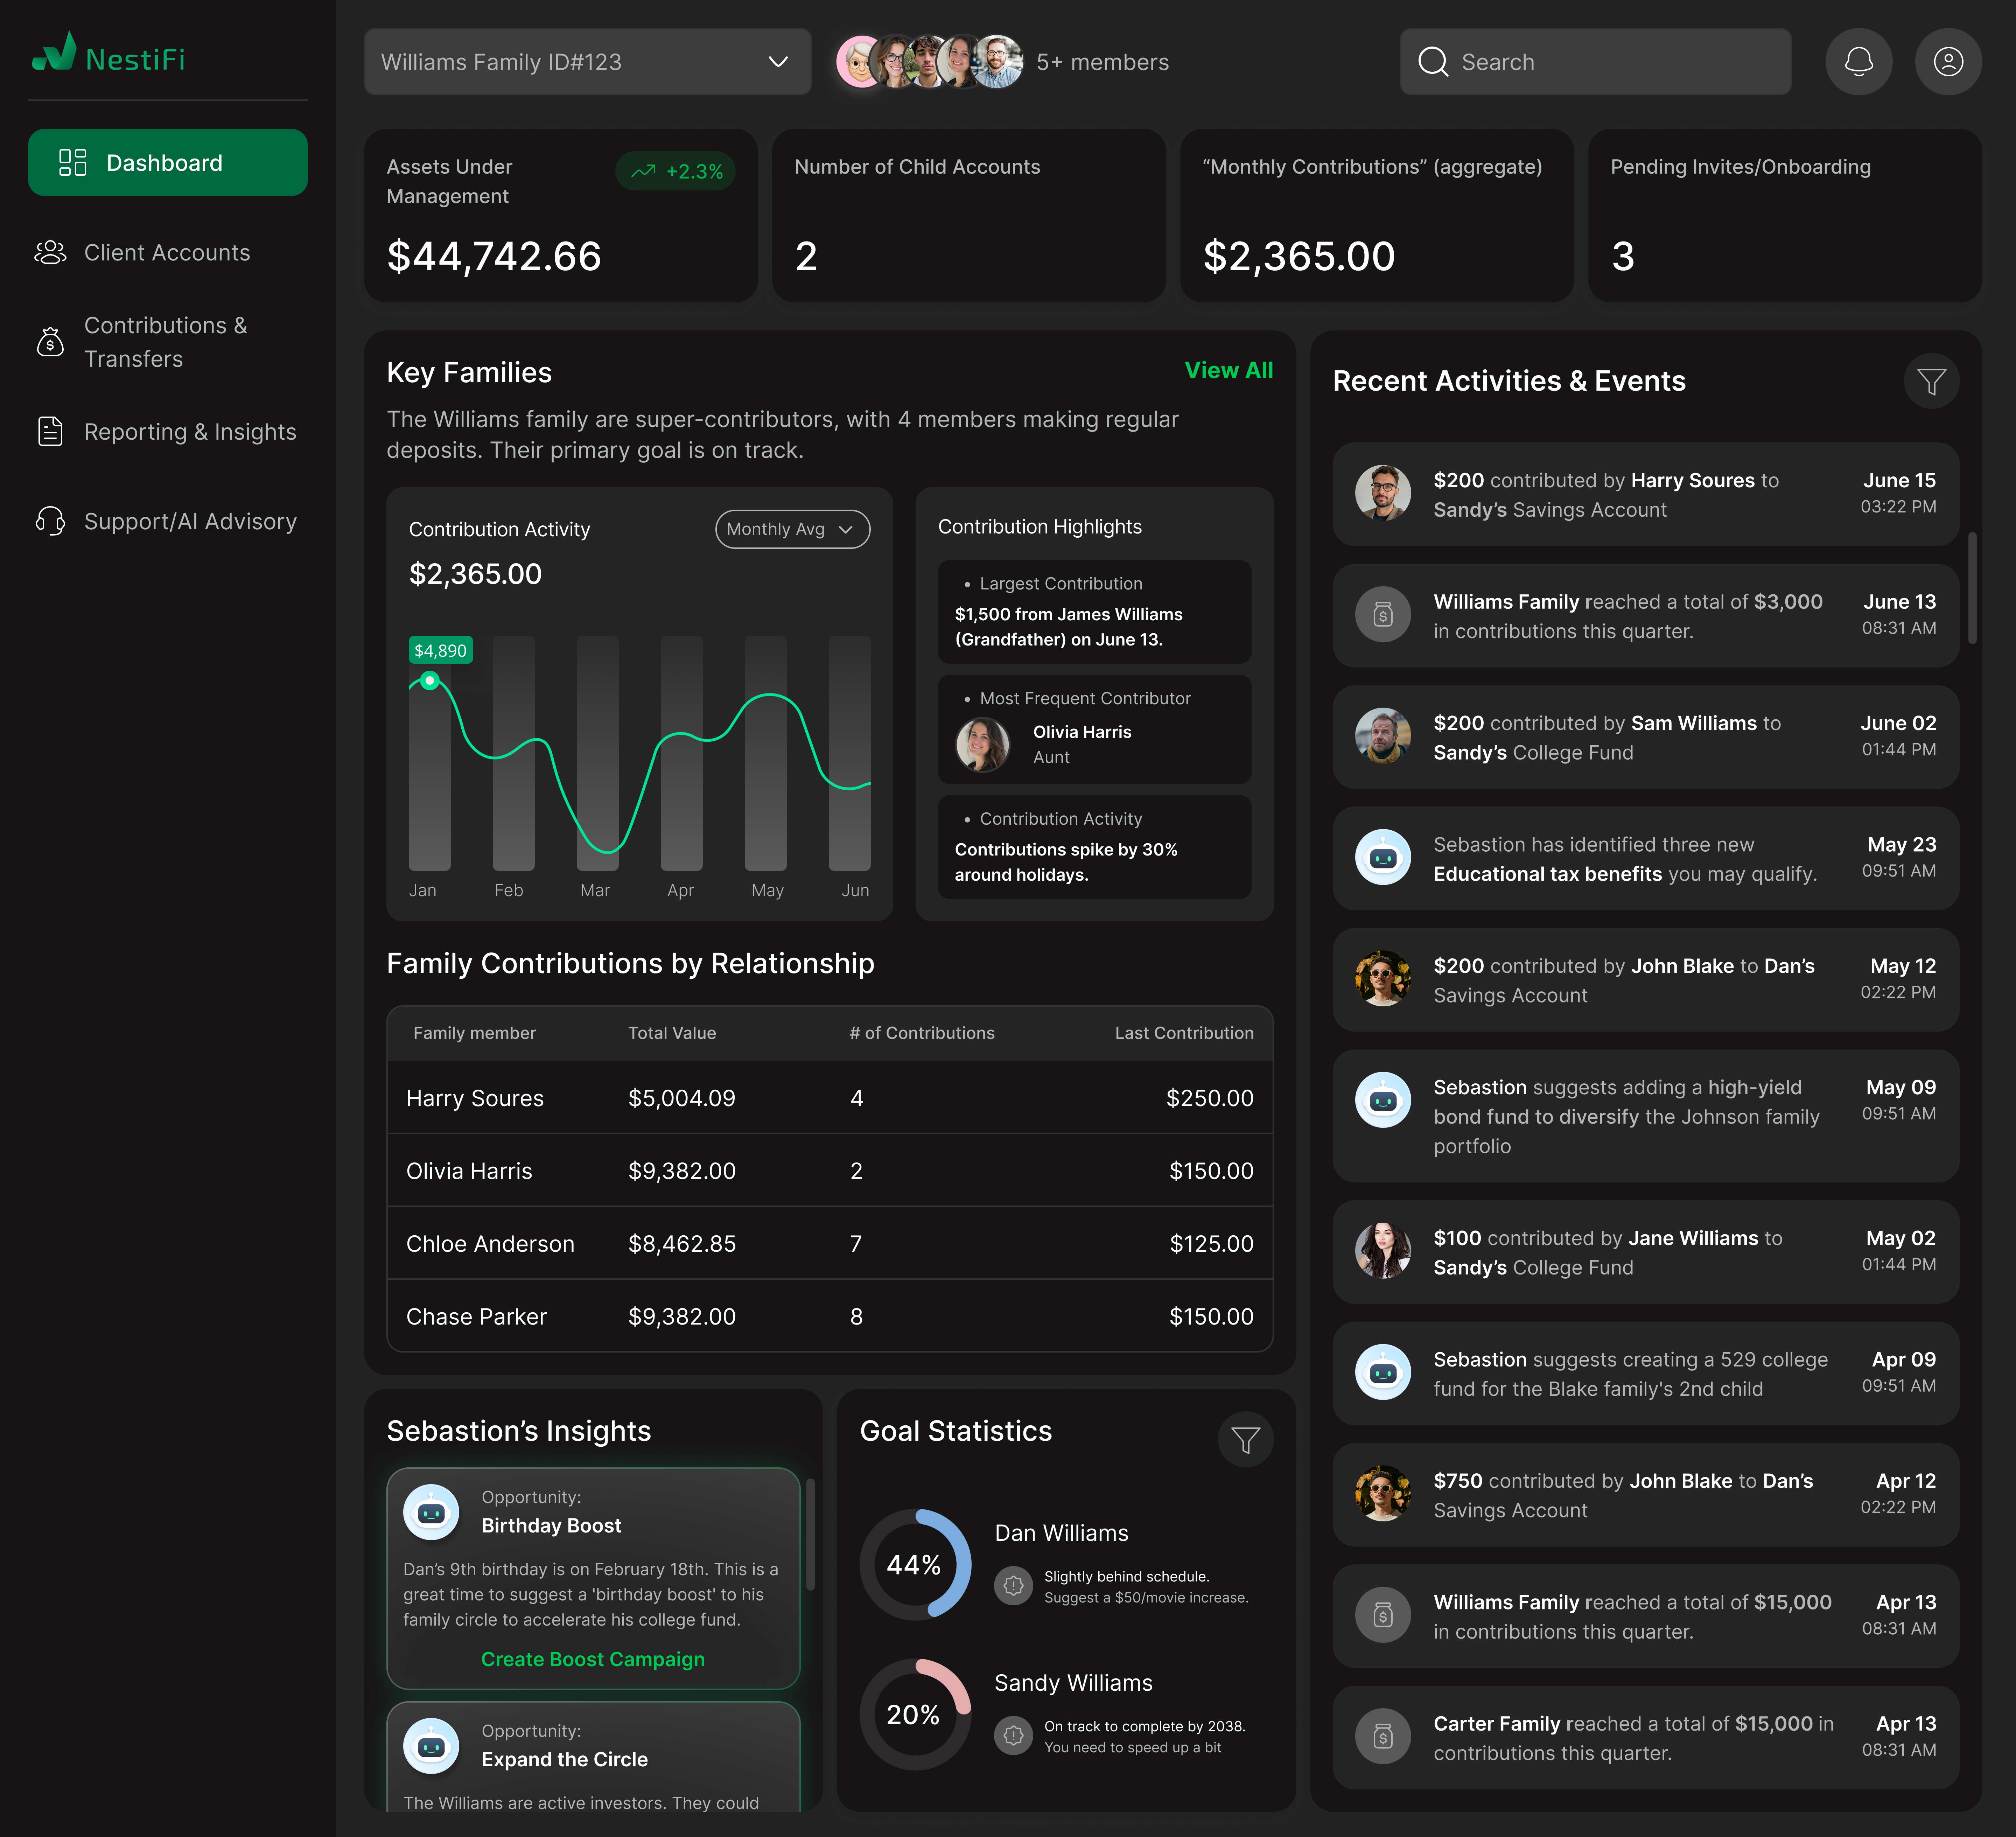Click the alert icon under Dan Williams

point(1013,1586)
